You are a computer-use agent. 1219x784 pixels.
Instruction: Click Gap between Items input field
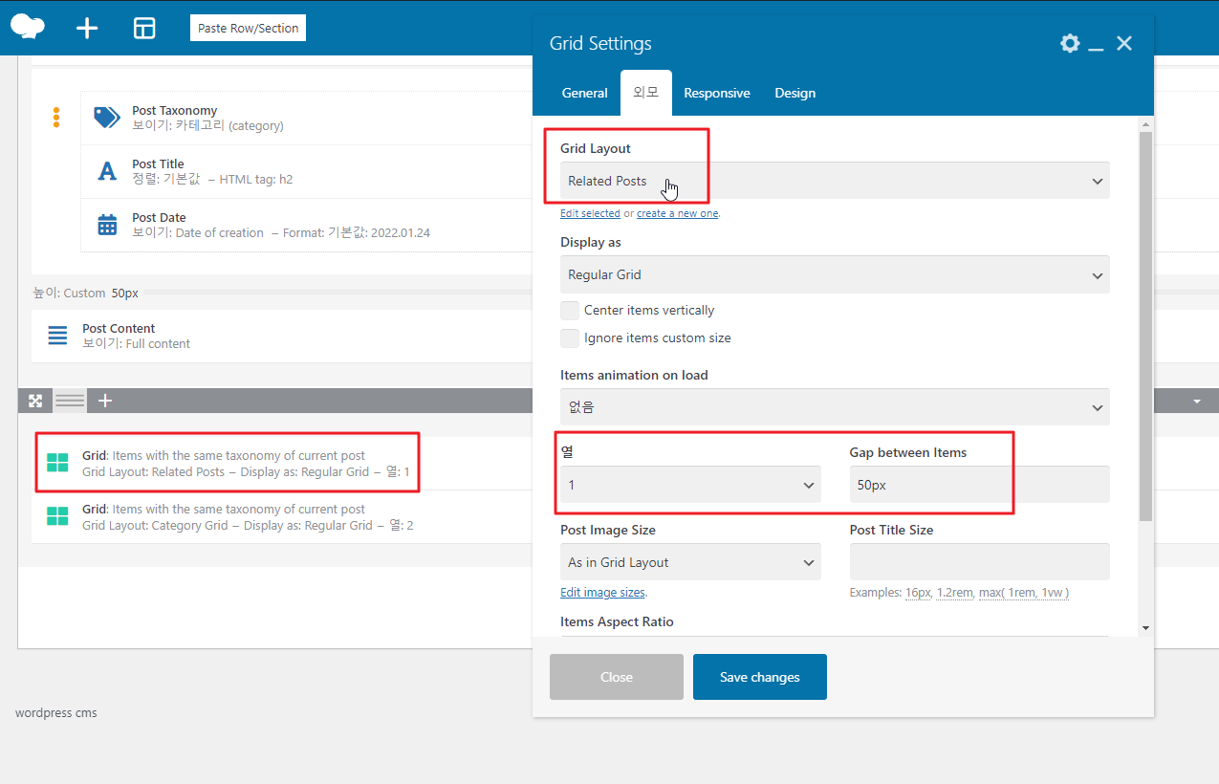coord(979,485)
